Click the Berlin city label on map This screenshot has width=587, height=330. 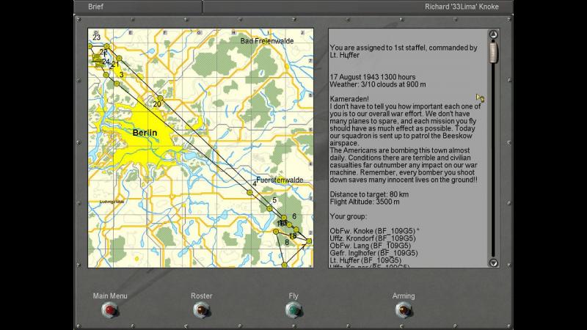pos(145,133)
